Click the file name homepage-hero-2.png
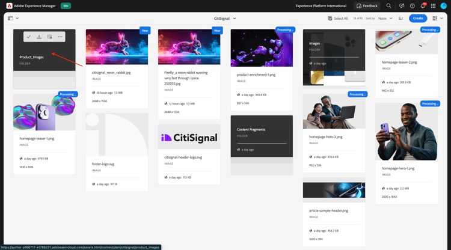The image size is (451, 250). tap(325, 137)
